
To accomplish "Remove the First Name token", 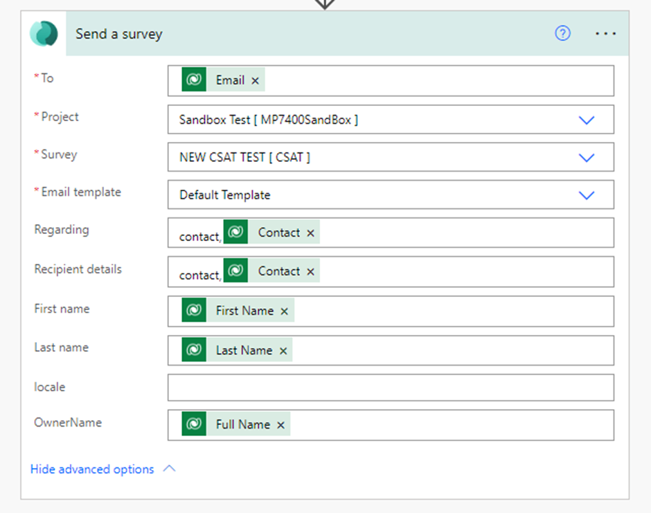I will click(284, 312).
